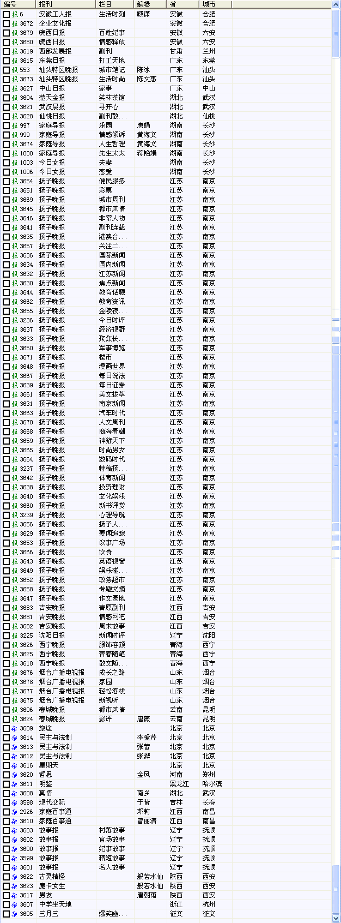Sort by the 栏目 column header
The image size is (341, 923).
coord(115,4)
